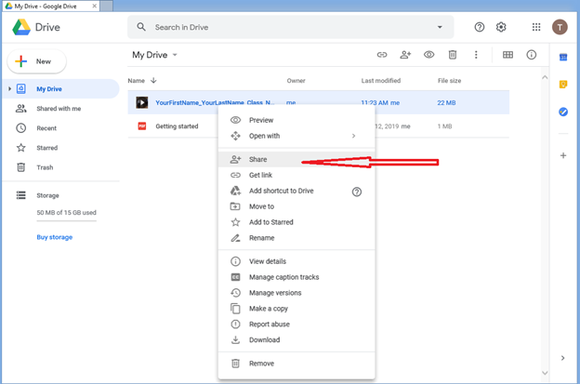The height and width of the screenshot is (384, 580).
Task: Expand Open with submenu
Action: point(297,136)
